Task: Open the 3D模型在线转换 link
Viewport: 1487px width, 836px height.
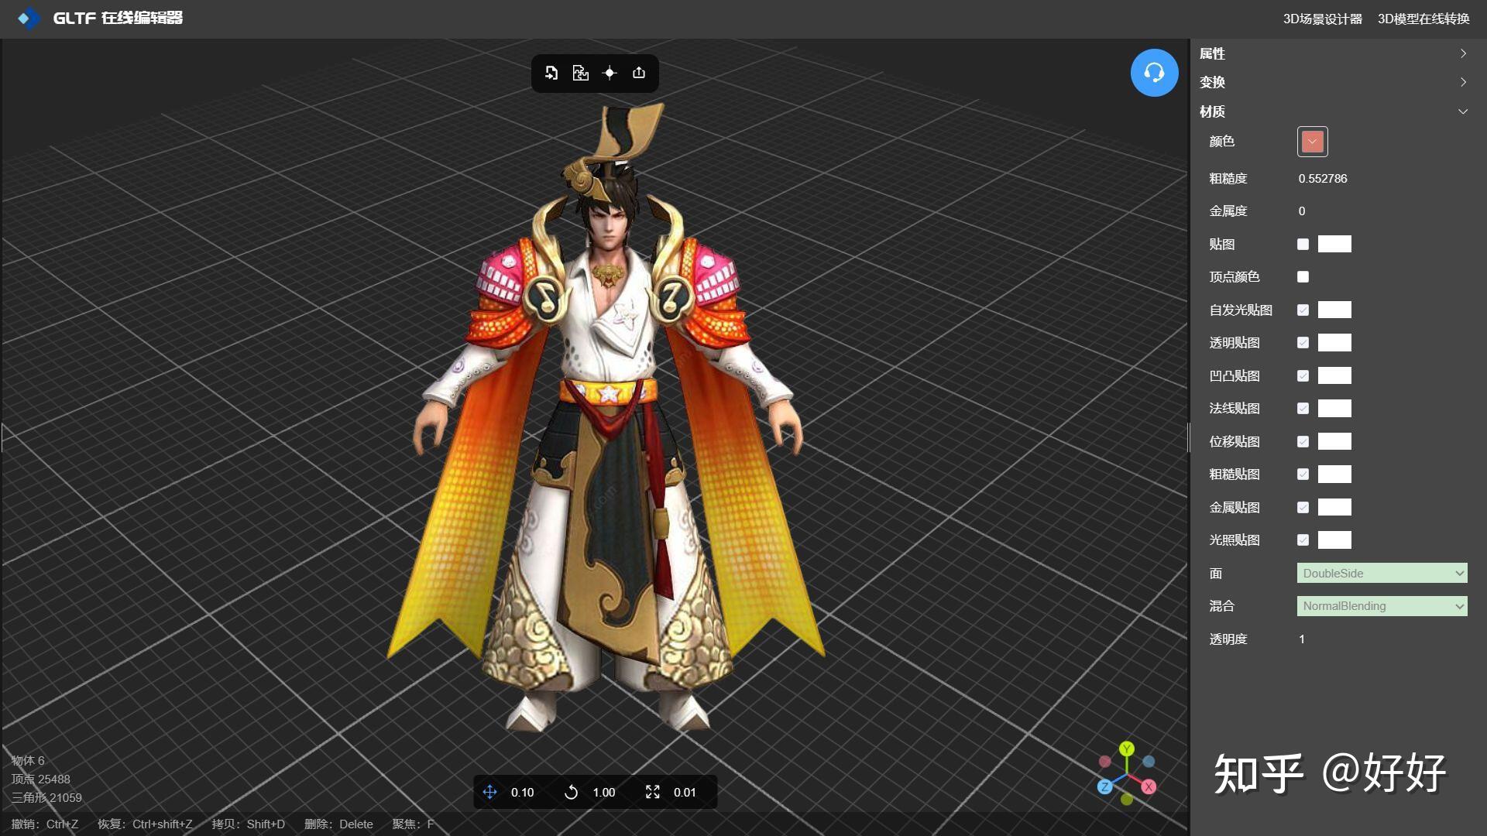Action: pos(1423,19)
